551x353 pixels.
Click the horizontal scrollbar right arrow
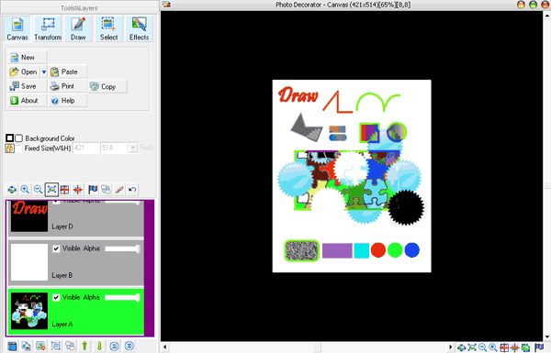pos(451,347)
